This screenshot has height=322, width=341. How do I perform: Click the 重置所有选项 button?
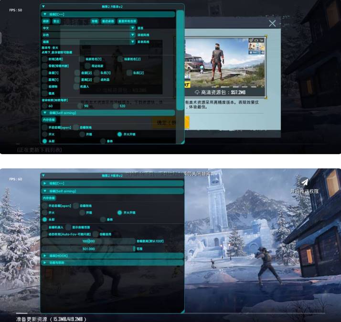click(x=127, y=21)
